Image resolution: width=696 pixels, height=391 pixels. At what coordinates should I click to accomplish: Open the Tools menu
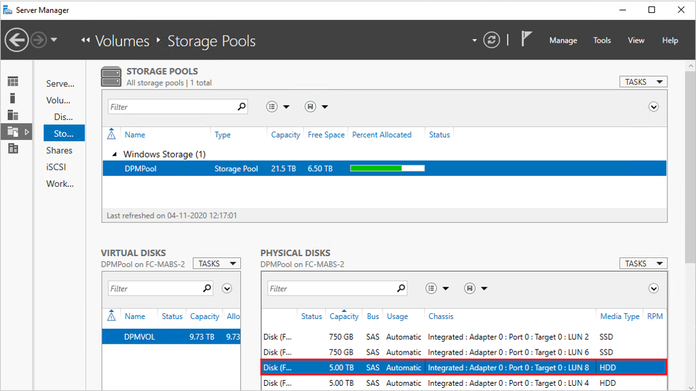click(602, 40)
